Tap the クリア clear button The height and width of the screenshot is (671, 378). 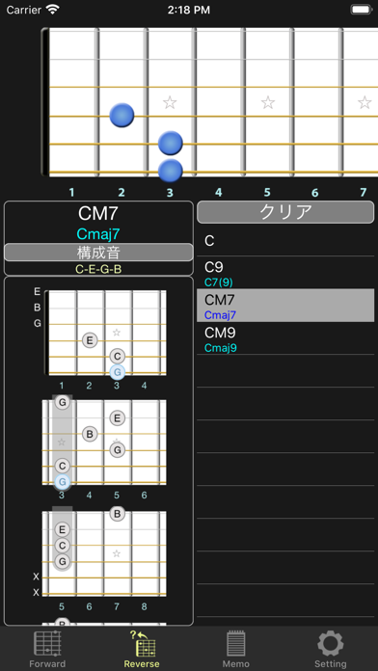pyautogui.click(x=285, y=212)
